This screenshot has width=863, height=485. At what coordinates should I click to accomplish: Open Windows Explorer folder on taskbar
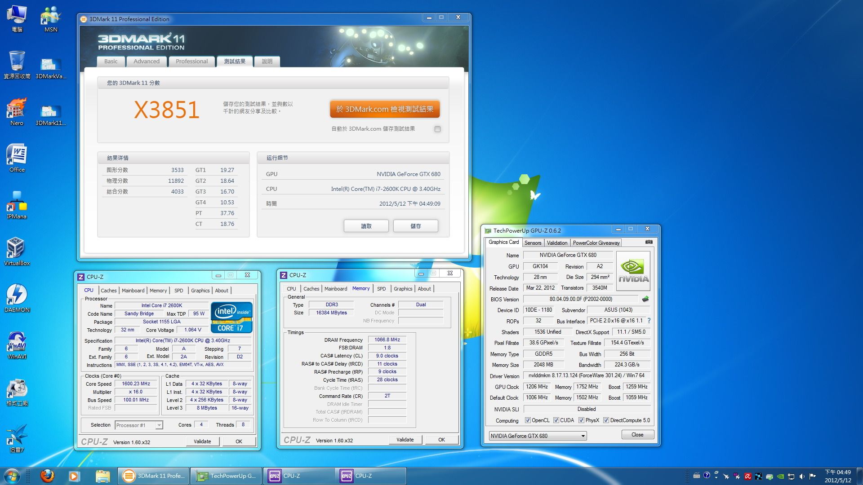pyautogui.click(x=102, y=476)
